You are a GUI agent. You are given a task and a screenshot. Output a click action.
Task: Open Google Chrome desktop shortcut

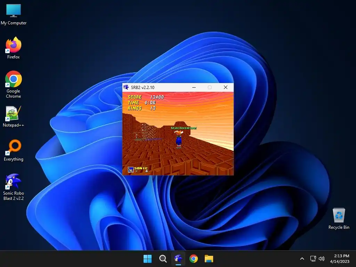coord(14,84)
